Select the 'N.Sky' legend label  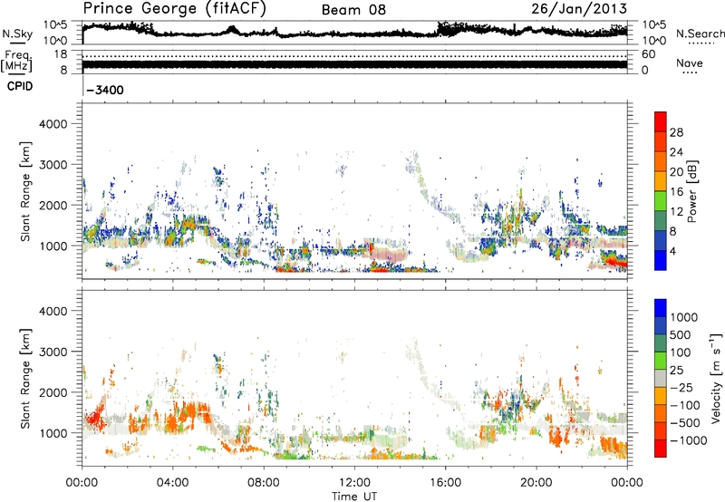(17, 34)
